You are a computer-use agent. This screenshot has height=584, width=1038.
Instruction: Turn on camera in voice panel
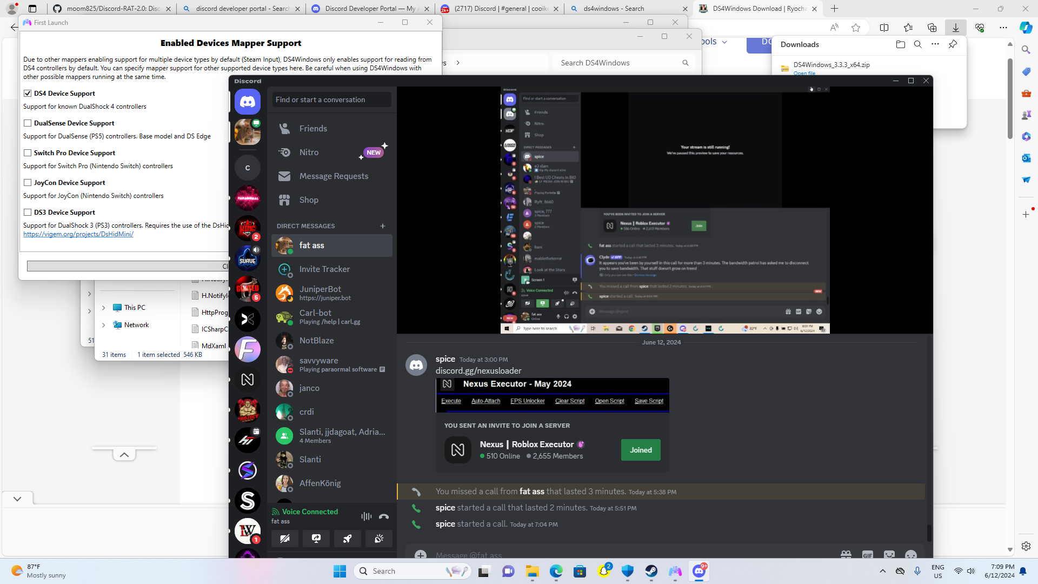tap(285, 539)
